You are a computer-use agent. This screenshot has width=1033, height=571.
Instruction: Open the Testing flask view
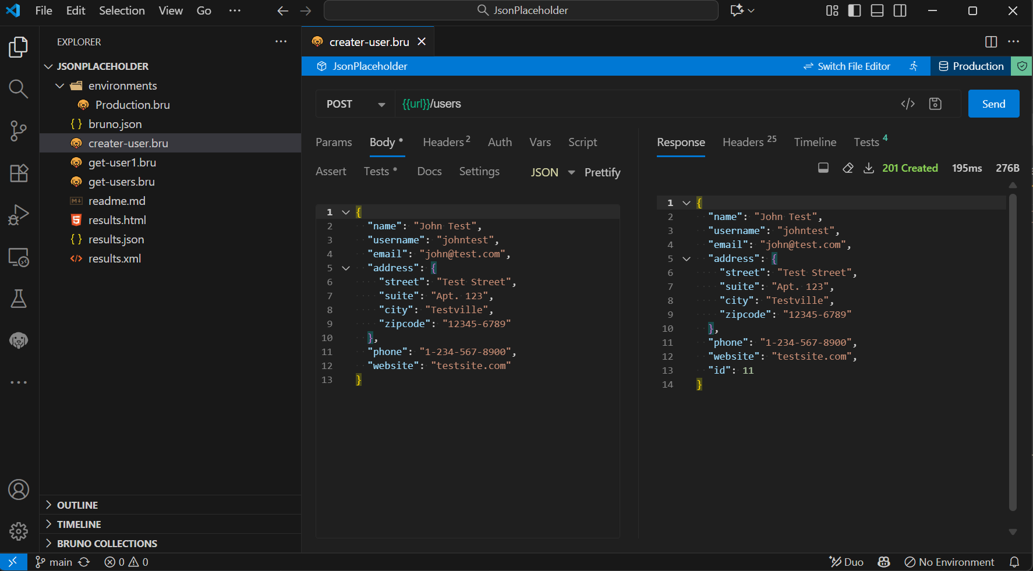[x=19, y=299]
